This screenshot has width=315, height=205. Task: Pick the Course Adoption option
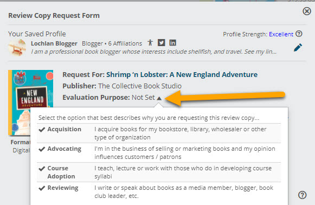tap(159, 172)
